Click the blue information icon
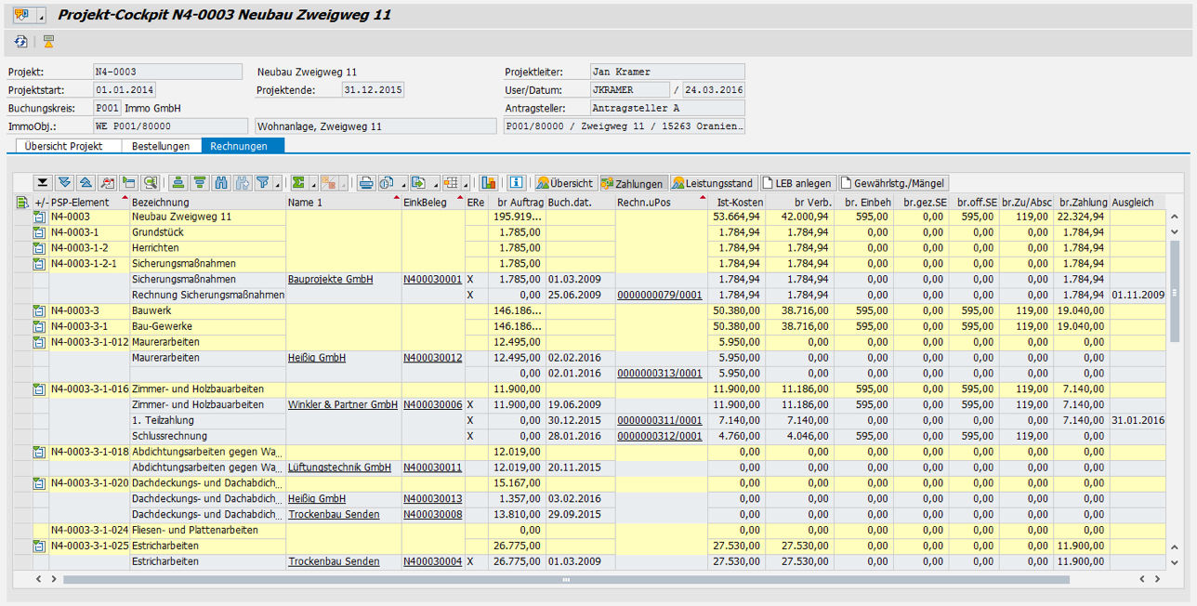This screenshot has height=606, width=1197. click(517, 183)
